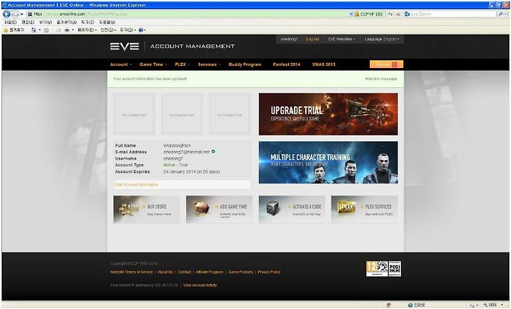Click the Upgrade Trial banner
The height and width of the screenshot is (309, 511).
point(328,114)
